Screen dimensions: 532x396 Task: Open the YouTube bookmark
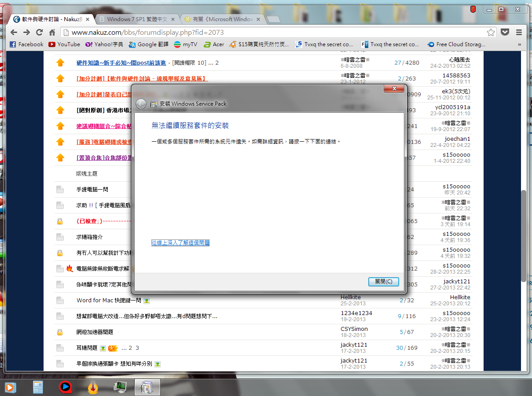coord(64,44)
